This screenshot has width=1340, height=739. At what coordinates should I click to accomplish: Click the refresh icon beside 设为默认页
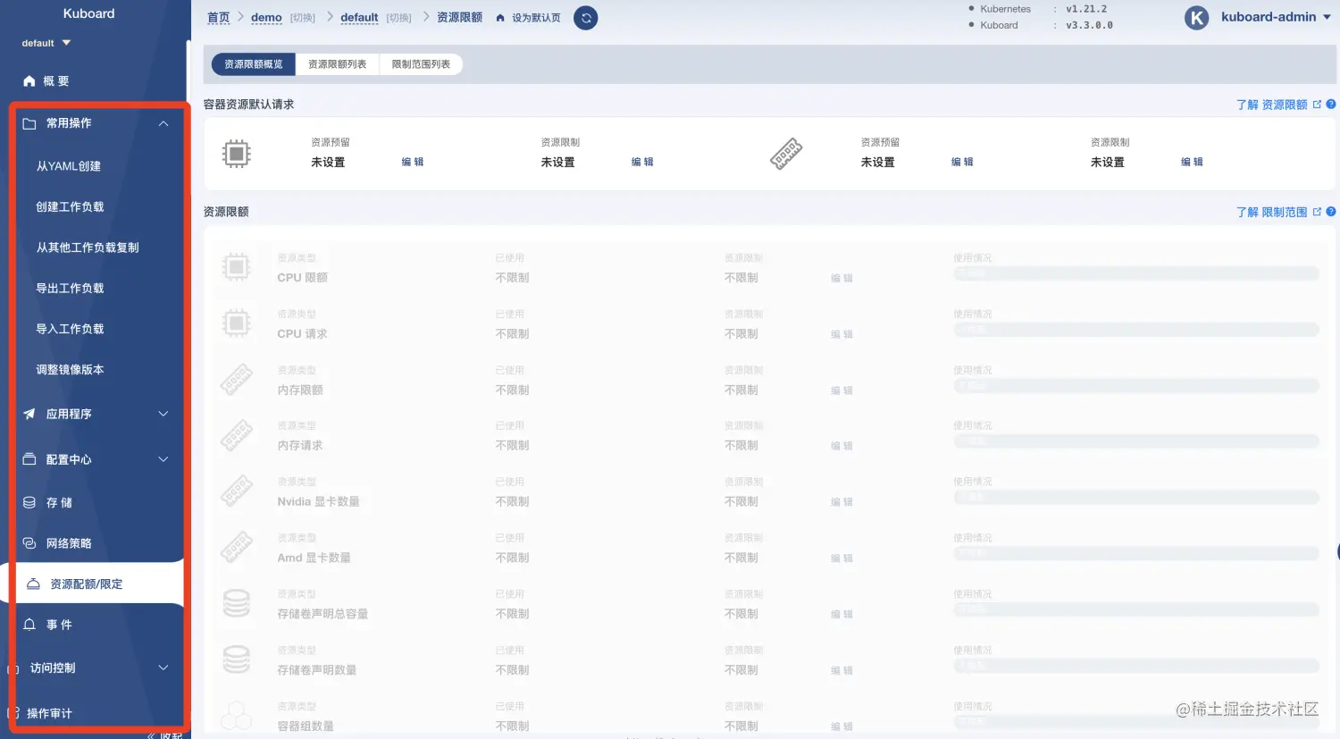coord(586,18)
